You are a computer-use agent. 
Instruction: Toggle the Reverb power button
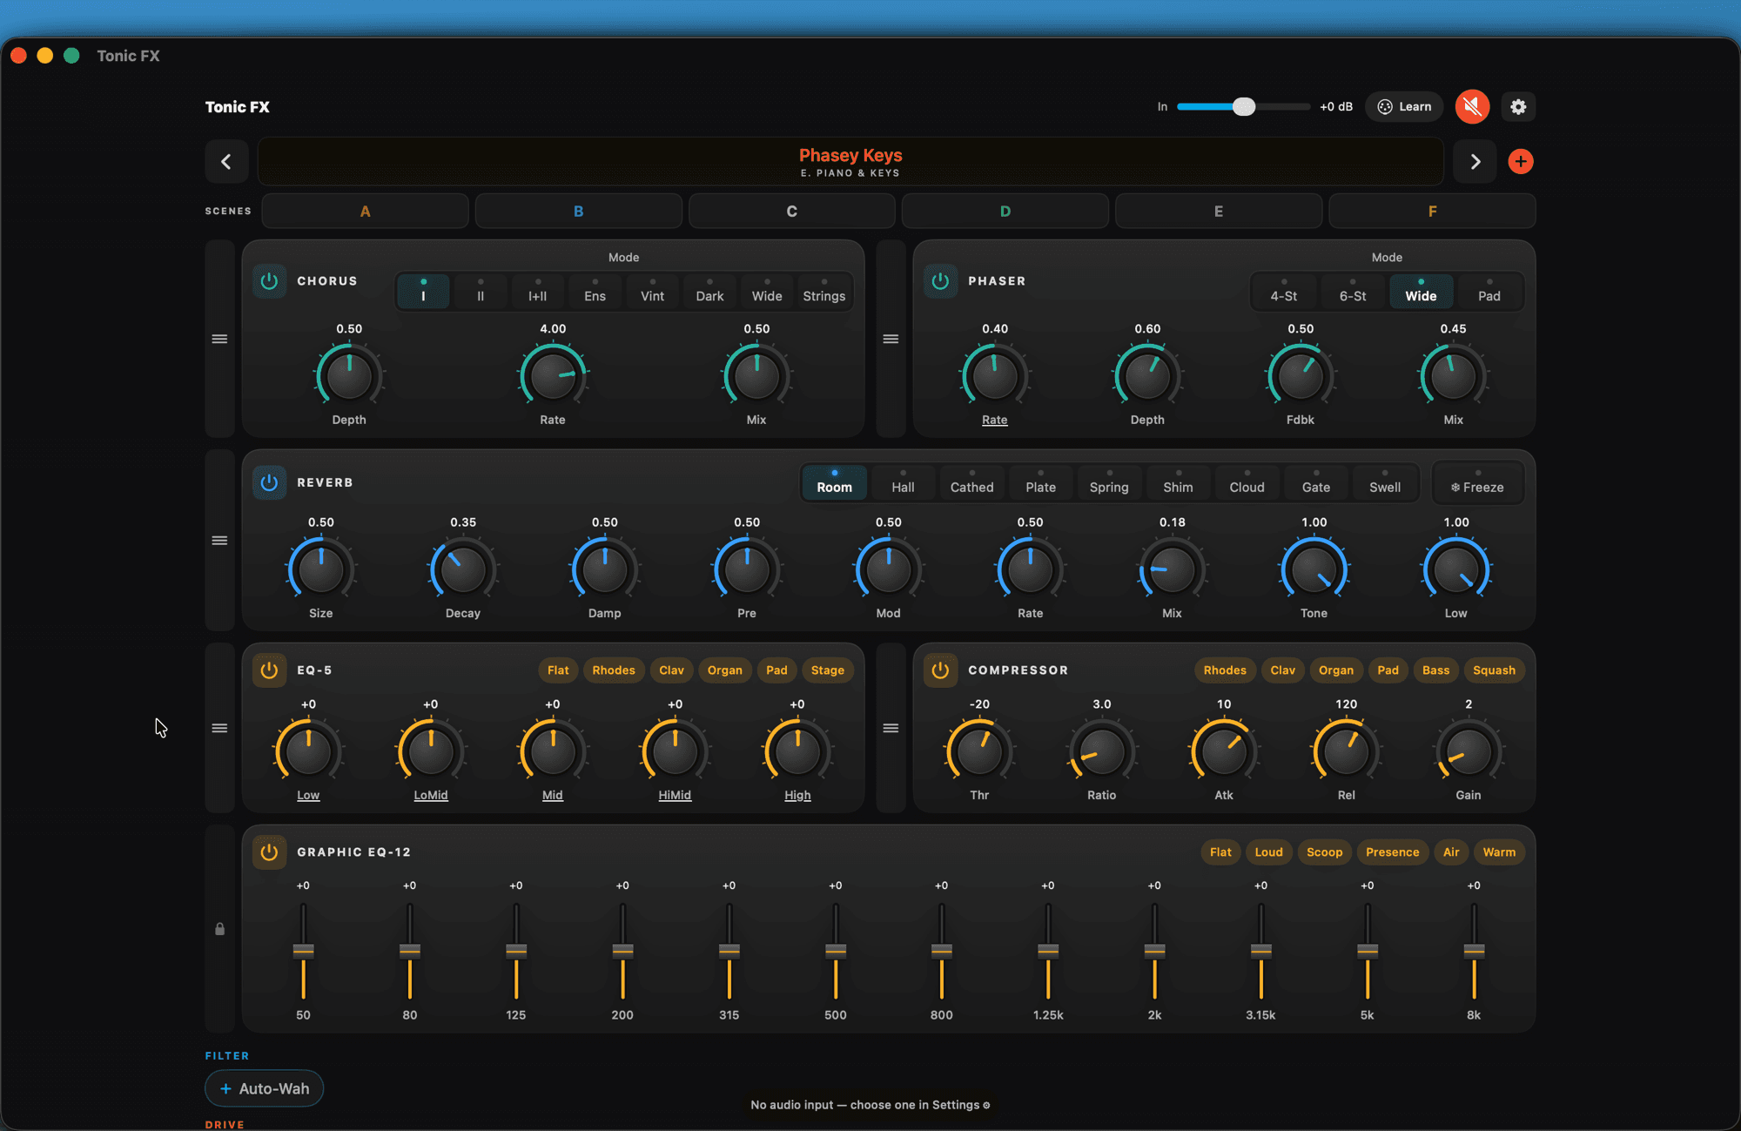point(269,482)
